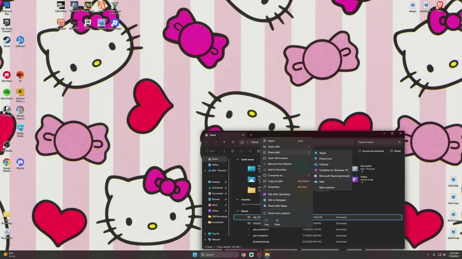This screenshot has width=462, height=259.
Task: Toggle the Details pane button
Action: coord(395,151)
